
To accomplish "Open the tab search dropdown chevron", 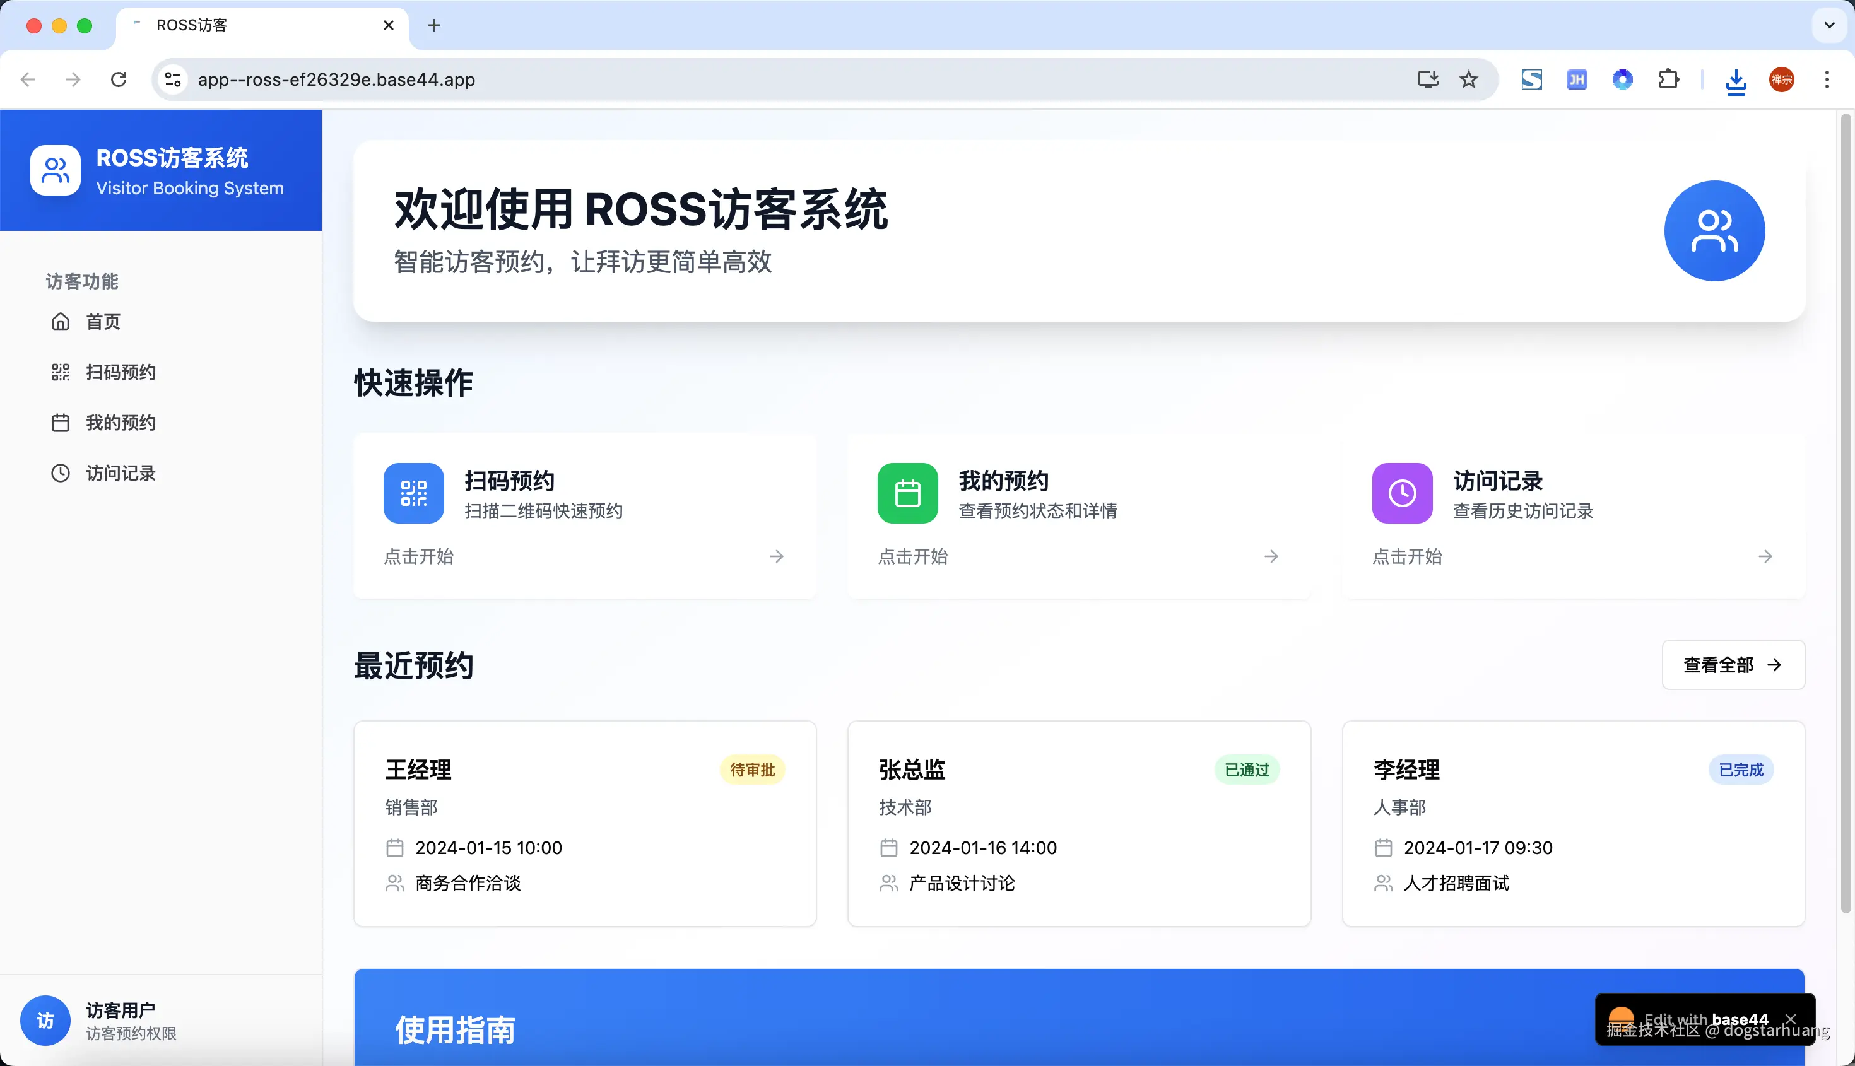I will (x=1828, y=25).
